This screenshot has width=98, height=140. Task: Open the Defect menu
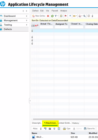pyautogui.click(x=35, y=11)
